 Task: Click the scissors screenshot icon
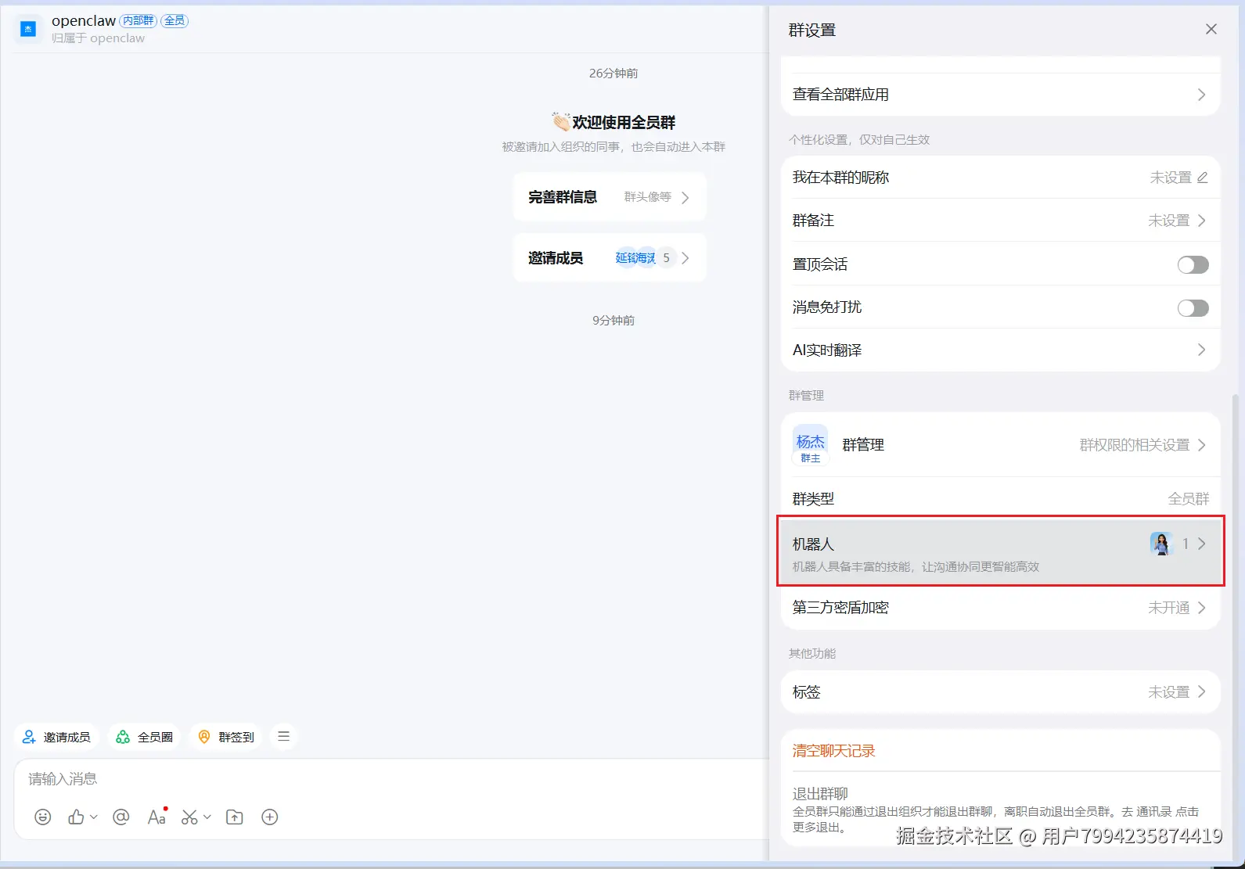pyautogui.click(x=189, y=817)
